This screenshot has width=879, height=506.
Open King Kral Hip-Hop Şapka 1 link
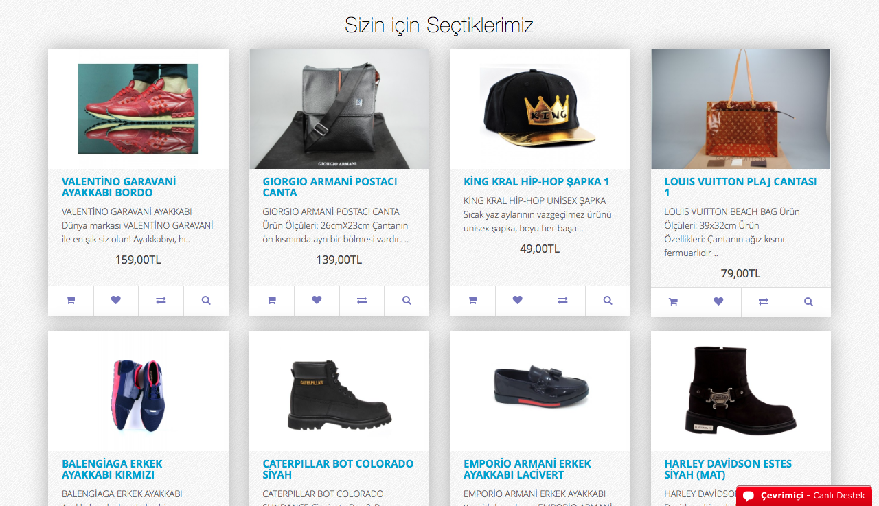[x=536, y=182]
